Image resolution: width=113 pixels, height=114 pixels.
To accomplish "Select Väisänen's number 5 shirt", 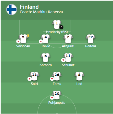I will tap(23, 39).
